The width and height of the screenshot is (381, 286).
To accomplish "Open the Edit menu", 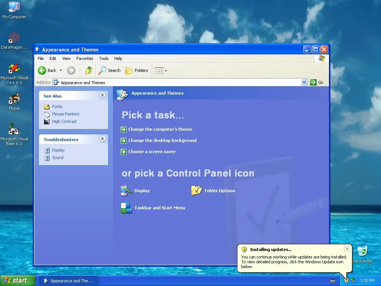I will (x=53, y=58).
